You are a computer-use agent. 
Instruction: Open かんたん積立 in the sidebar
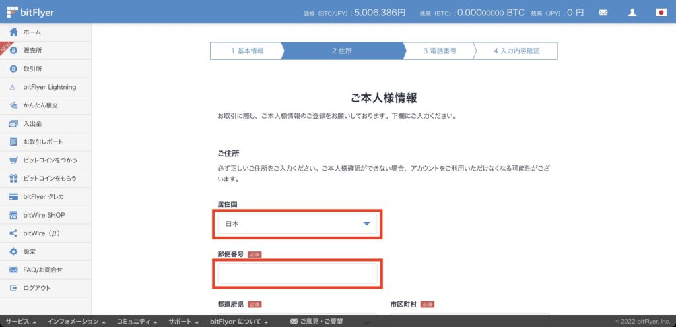46,105
